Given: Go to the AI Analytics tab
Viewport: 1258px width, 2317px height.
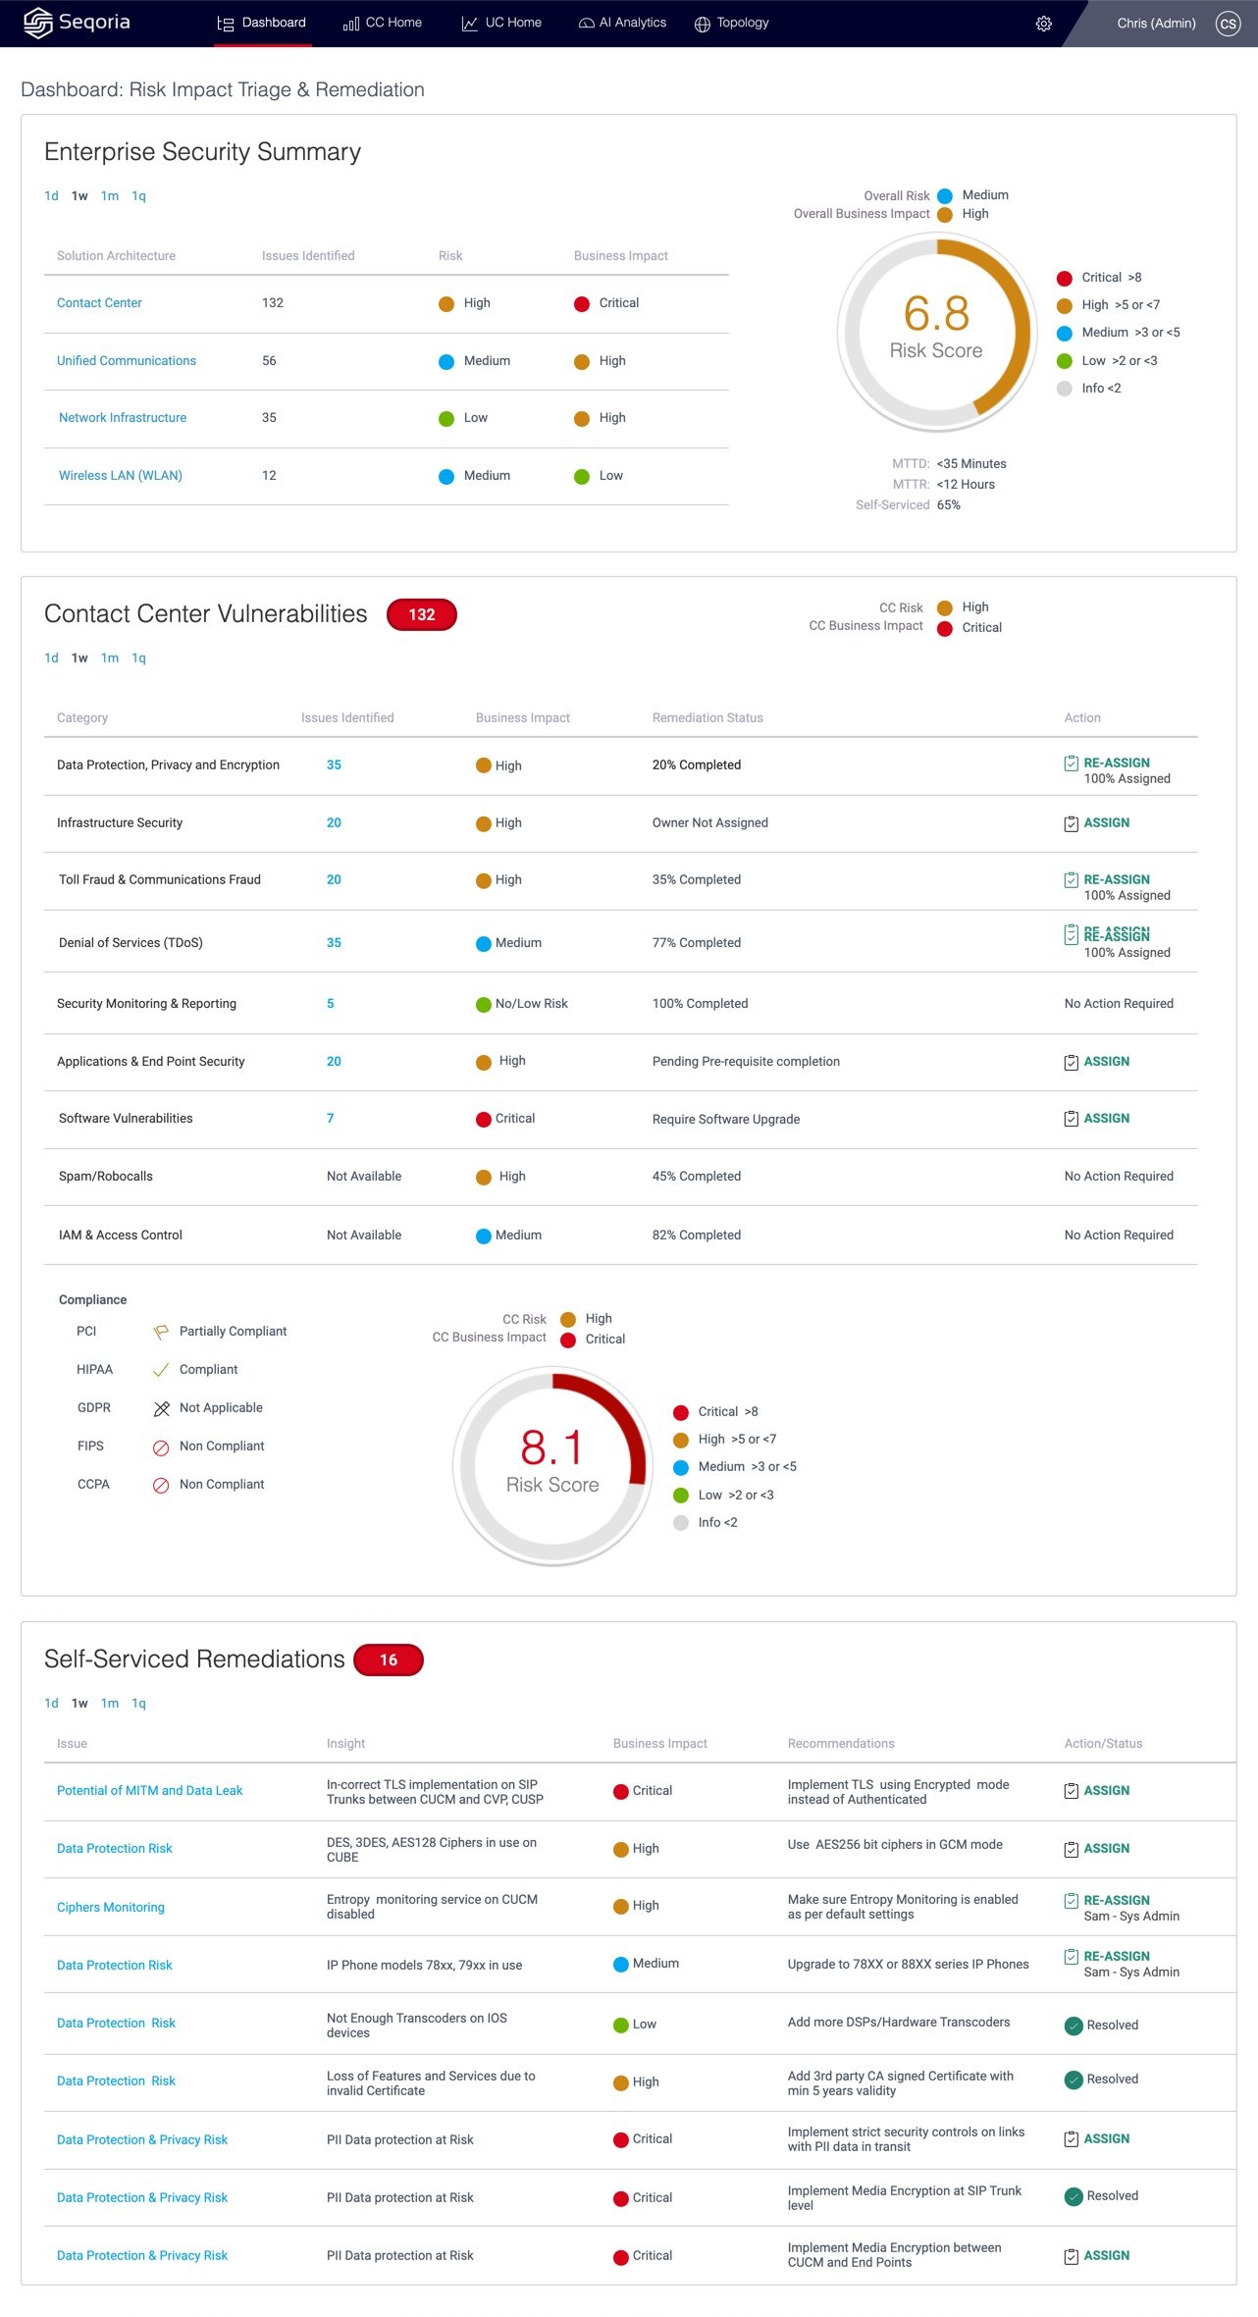Looking at the screenshot, I should coord(622,23).
